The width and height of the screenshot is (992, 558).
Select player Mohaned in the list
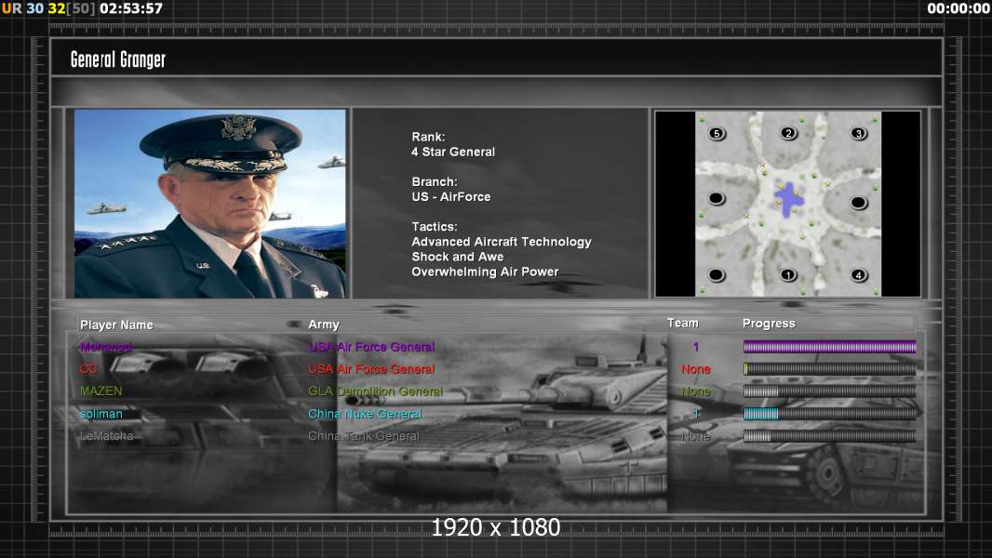tap(106, 347)
